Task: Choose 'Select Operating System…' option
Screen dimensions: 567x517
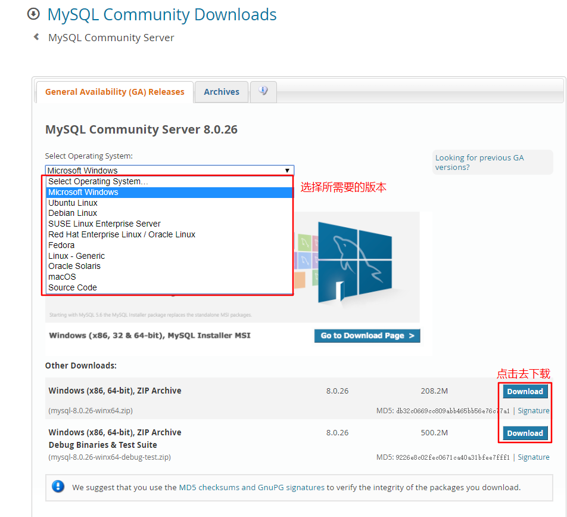Action: coord(170,181)
